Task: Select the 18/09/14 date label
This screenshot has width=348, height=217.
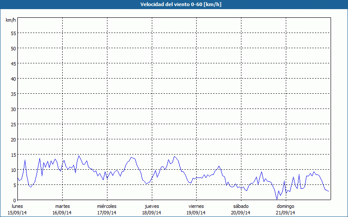Action: tap(152, 213)
